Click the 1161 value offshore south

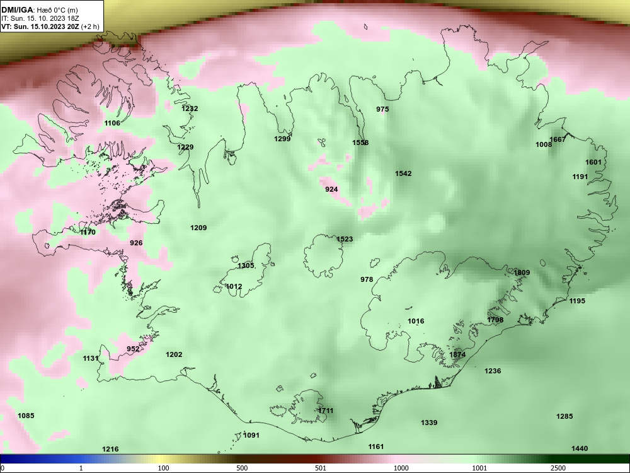(376, 447)
